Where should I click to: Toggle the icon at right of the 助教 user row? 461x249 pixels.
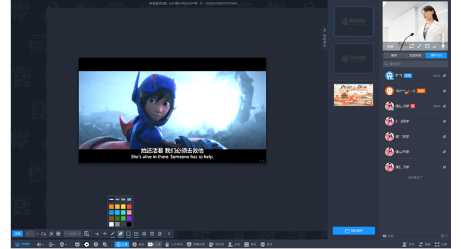point(444,91)
